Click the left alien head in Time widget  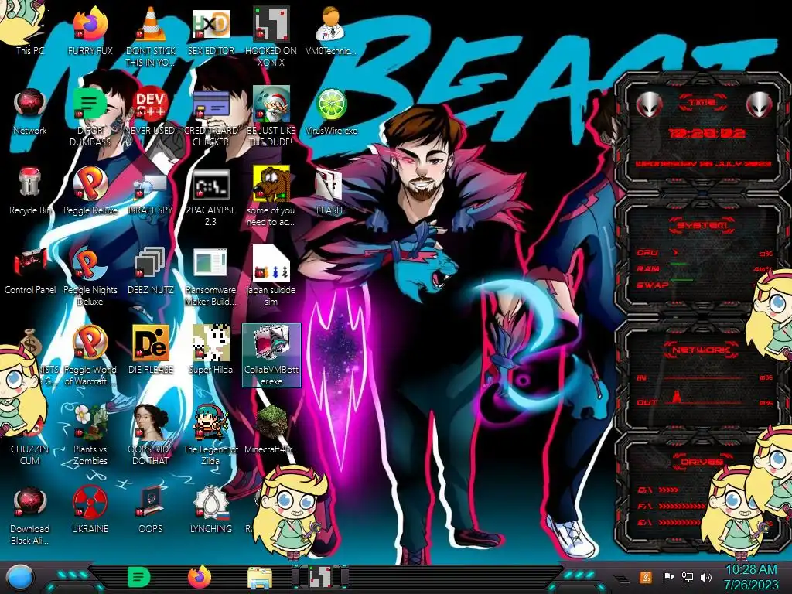649,104
